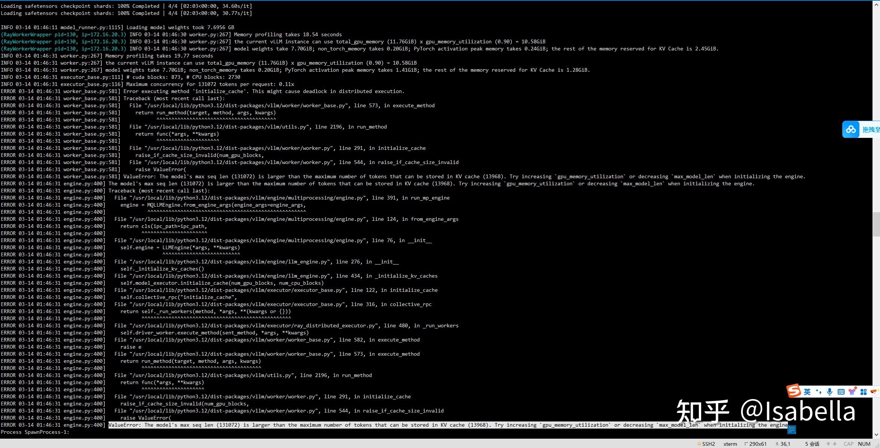Click the NUM lock status indicator
This screenshot has width=880, height=448.
[x=864, y=444]
